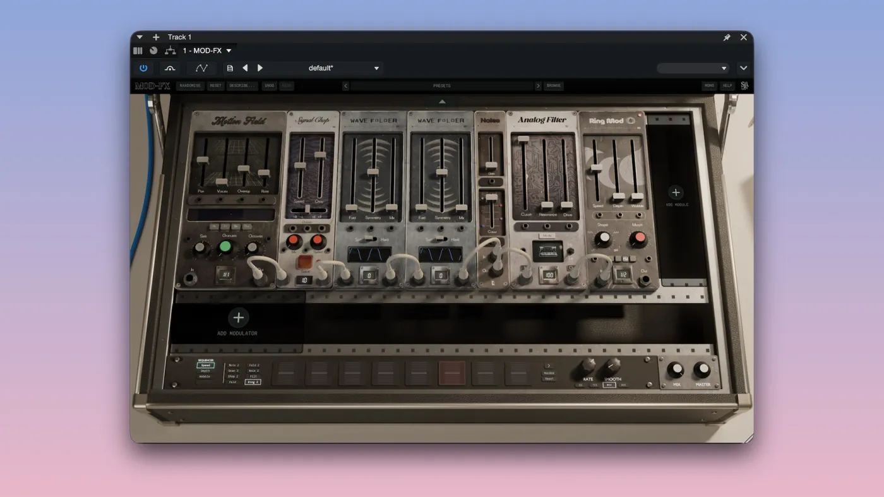Toggle the MONO switch
Screen dimensions: 884x497
tap(710, 86)
